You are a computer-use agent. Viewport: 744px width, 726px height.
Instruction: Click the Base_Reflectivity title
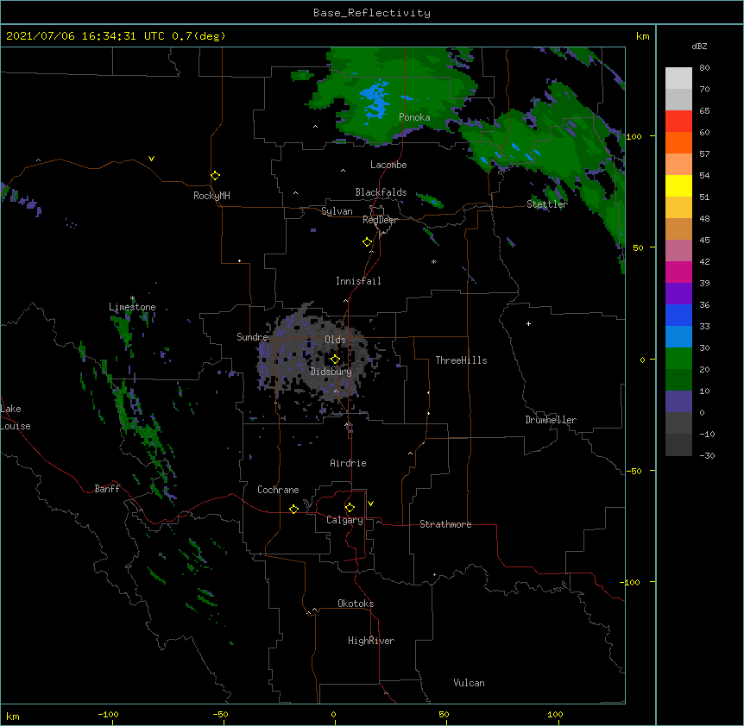coord(372,13)
